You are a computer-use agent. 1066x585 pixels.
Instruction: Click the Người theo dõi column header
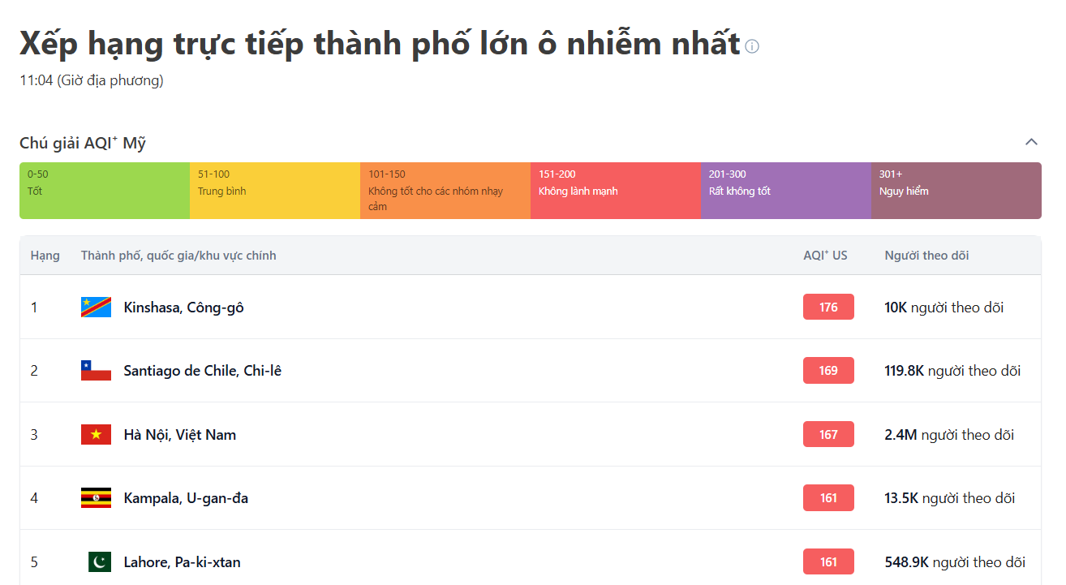click(x=926, y=255)
